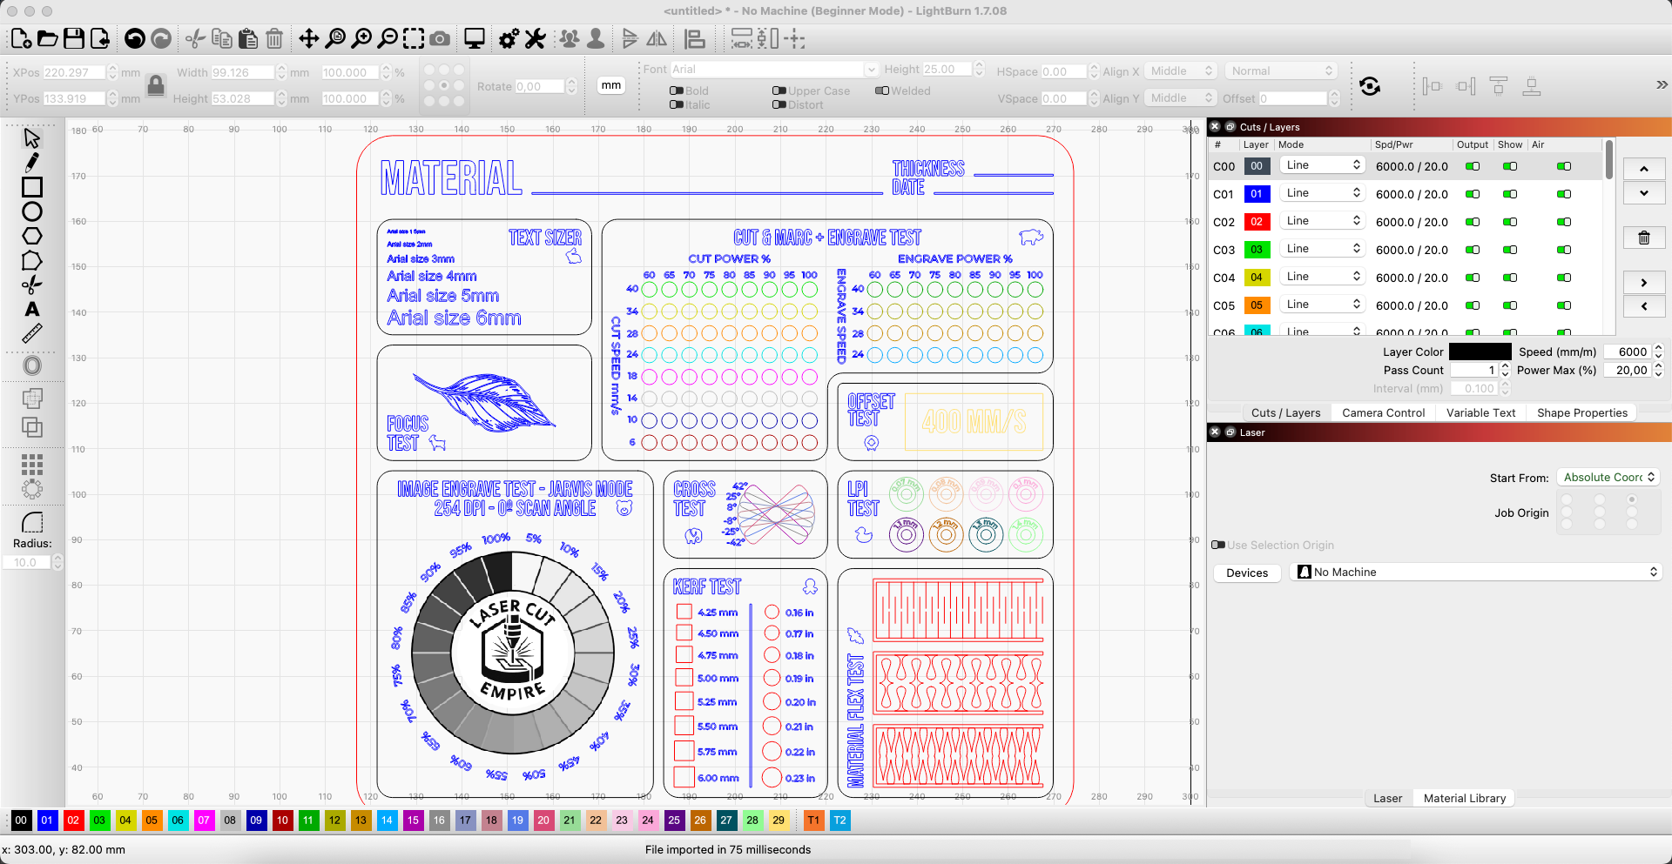Select the Create Text tool
1672x864 pixels.
tap(32, 309)
